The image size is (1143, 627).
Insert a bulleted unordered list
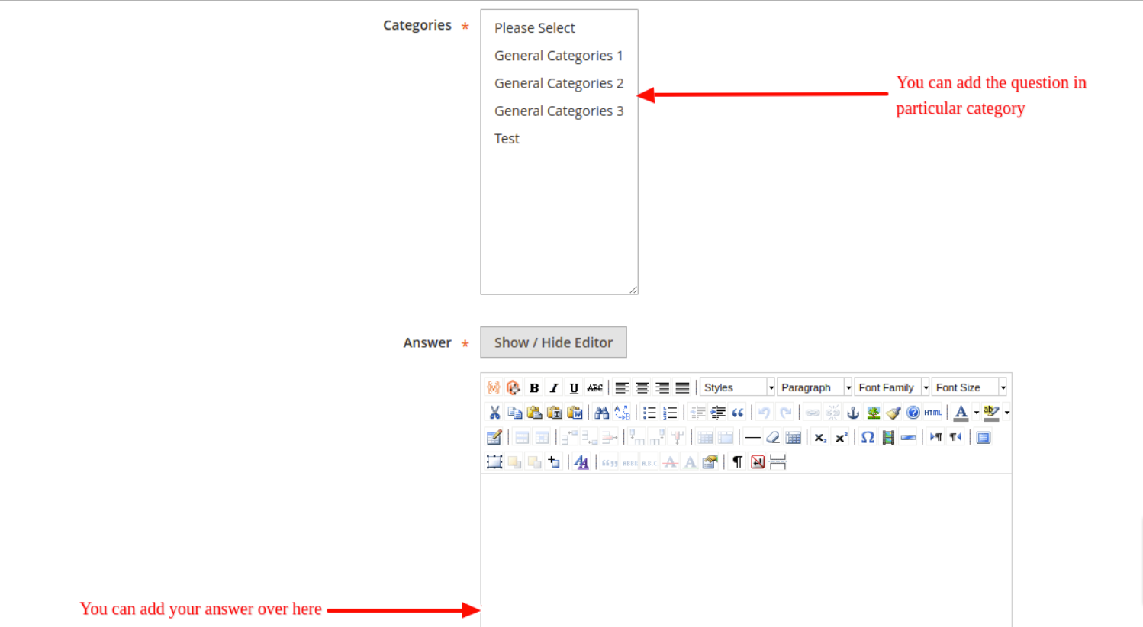(x=649, y=413)
